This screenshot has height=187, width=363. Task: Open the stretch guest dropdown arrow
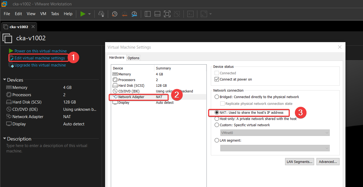[x=211, y=14]
